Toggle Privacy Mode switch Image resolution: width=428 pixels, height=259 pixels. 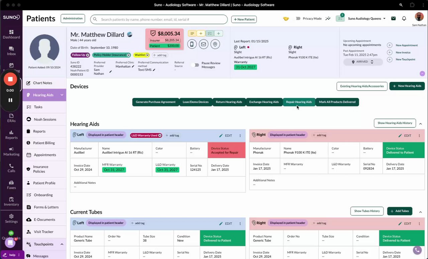click(x=298, y=19)
